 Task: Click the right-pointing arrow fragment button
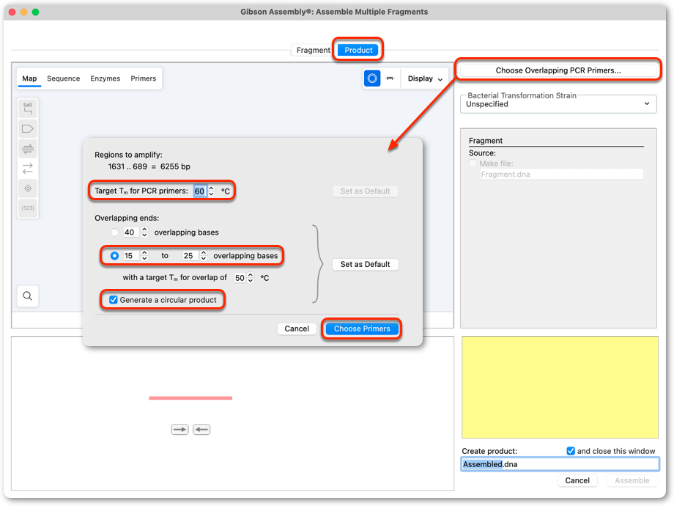tap(179, 430)
